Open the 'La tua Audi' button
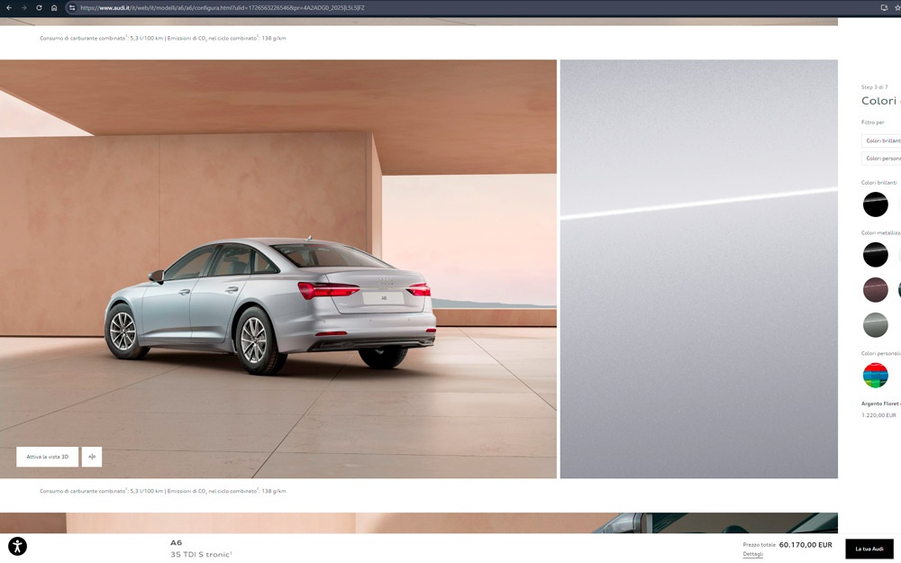This screenshot has height=563, width=901. (x=869, y=549)
